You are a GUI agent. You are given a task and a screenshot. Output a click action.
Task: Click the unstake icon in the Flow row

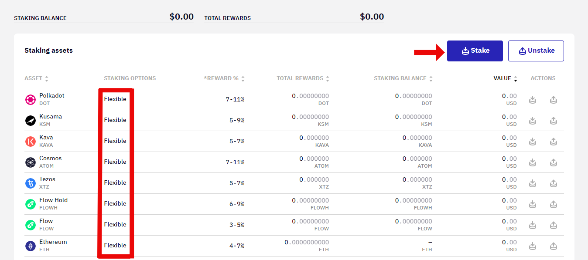553,225
